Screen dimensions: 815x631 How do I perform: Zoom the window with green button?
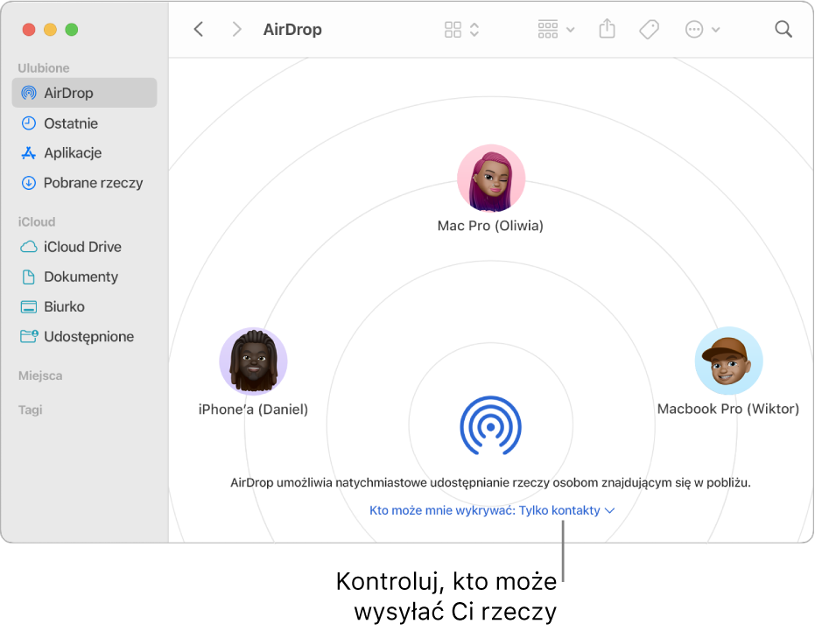[x=72, y=30]
